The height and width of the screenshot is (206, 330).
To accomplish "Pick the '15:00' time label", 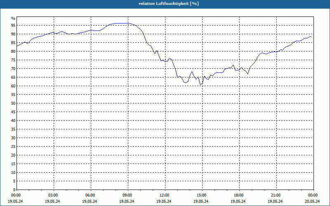I will click(x=201, y=195).
